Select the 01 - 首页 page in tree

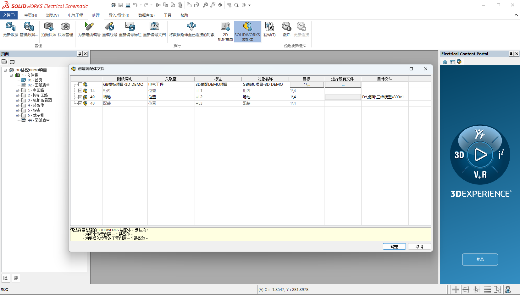pos(35,80)
